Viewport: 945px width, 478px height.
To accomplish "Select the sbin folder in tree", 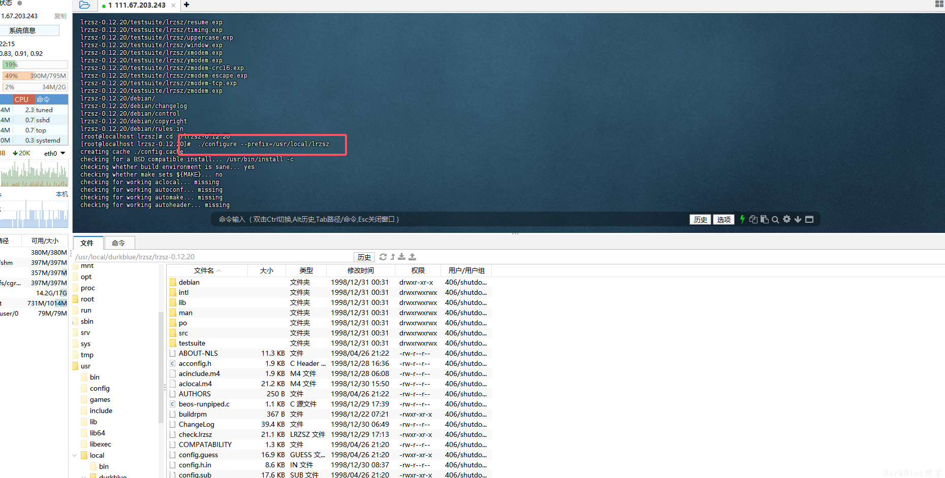I will pyautogui.click(x=87, y=321).
